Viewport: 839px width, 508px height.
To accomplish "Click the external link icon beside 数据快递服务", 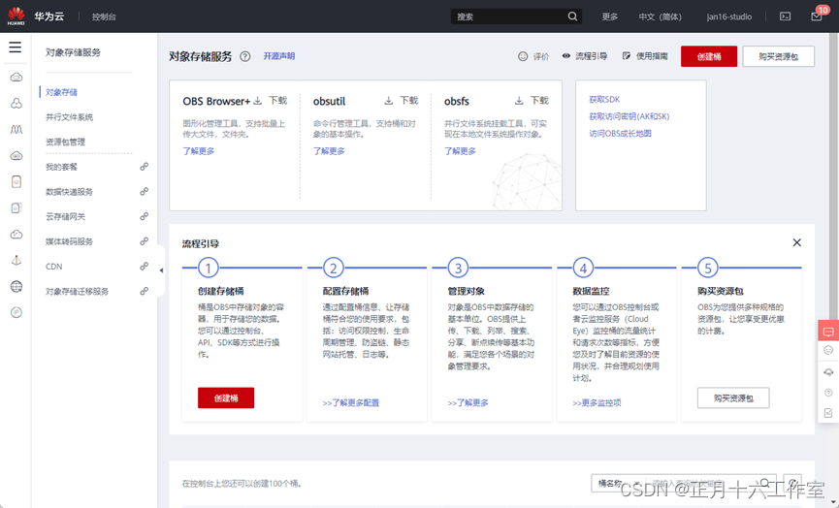I will click(144, 191).
